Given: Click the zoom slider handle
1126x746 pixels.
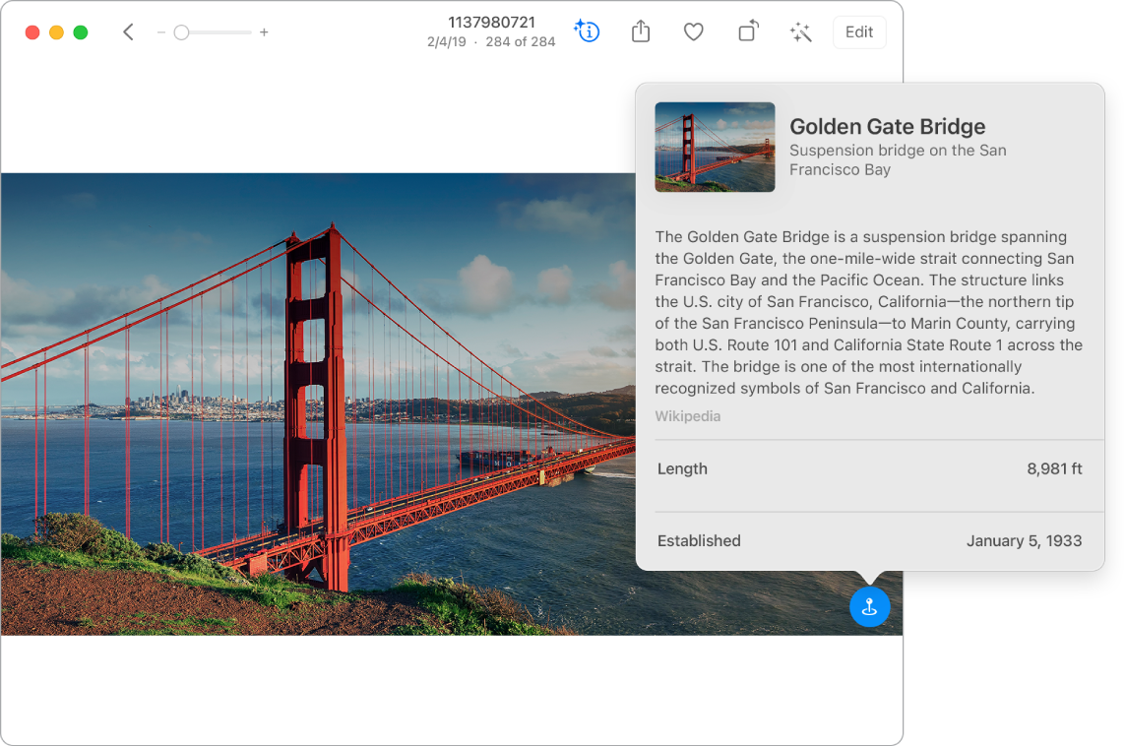Looking at the screenshot, I should (x=181, y=31).
